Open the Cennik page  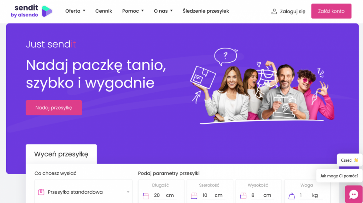point(104,11)
